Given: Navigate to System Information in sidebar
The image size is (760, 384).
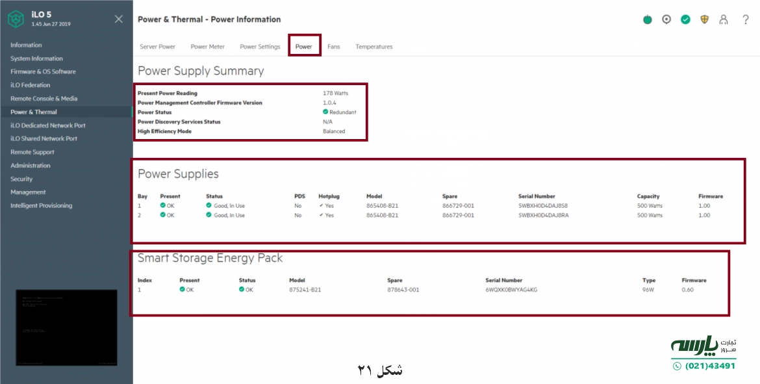Looking at the screenshot, I should coord(35,58).
